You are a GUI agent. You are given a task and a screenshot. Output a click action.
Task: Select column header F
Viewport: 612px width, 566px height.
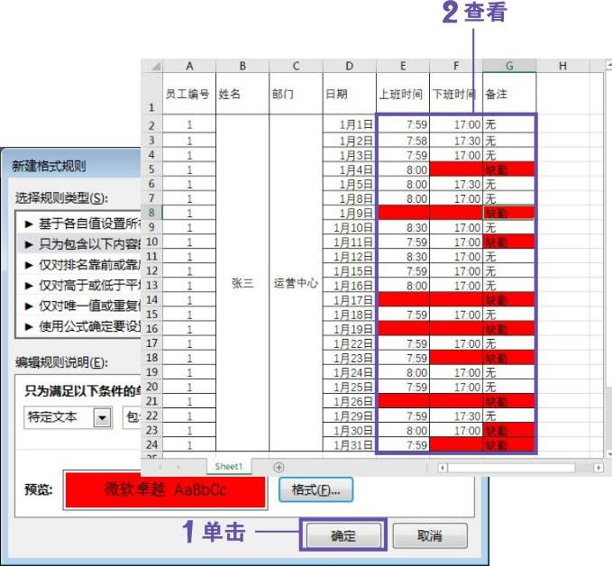coord(456,66)
